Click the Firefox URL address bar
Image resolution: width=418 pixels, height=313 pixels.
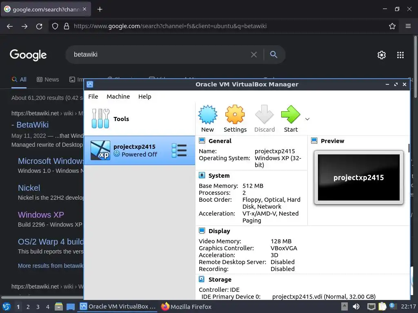pos(223,26)
